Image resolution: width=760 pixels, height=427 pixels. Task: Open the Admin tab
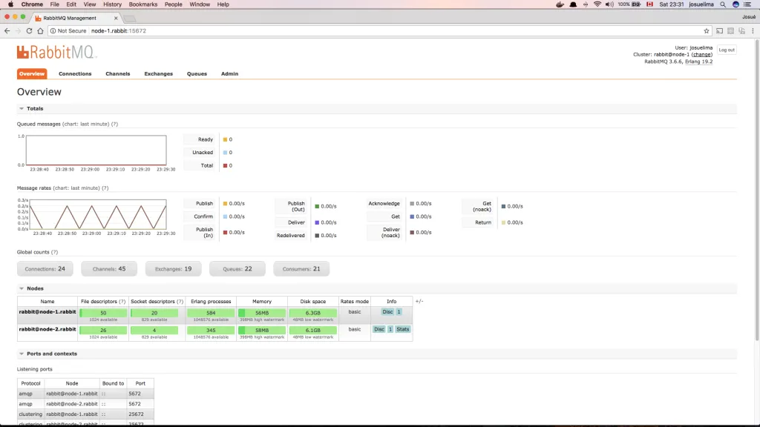click(229, 74)
